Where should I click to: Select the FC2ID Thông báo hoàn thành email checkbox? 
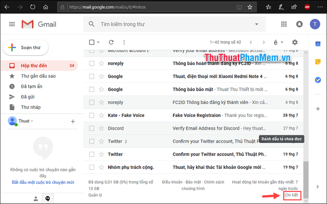[x=92, y=63]
